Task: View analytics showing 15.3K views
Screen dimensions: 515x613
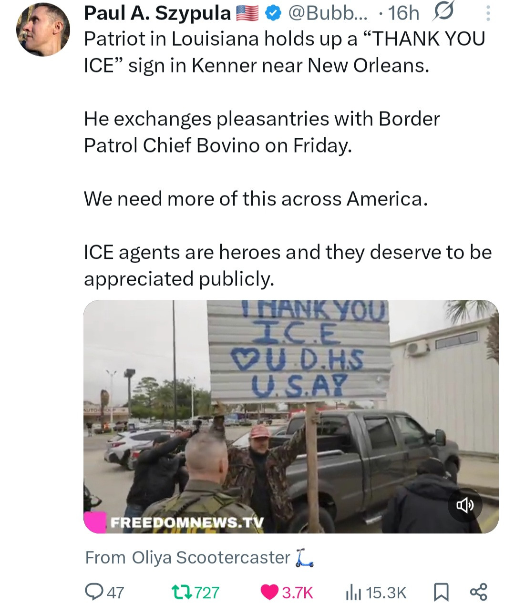Action: 375,593
